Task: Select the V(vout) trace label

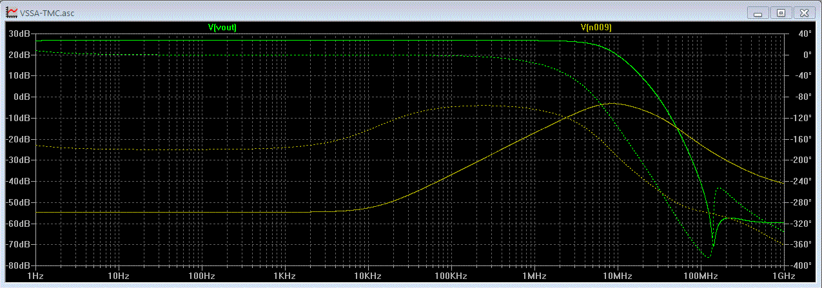Action: [223, 28]
